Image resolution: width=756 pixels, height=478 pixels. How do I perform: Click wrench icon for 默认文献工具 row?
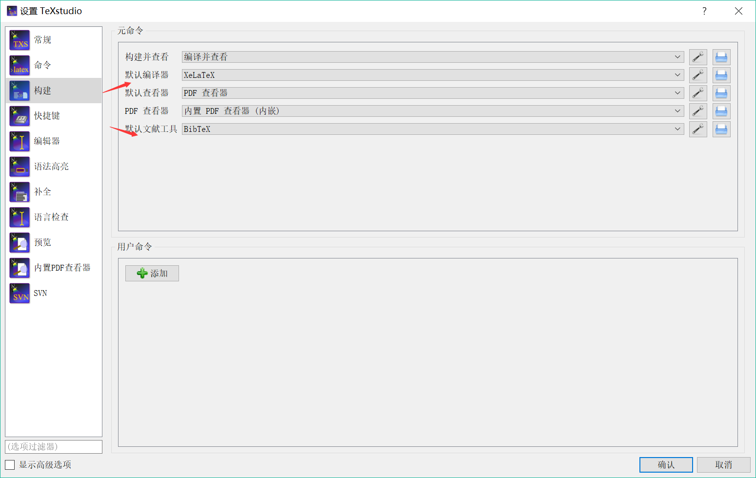pos(698,129)
